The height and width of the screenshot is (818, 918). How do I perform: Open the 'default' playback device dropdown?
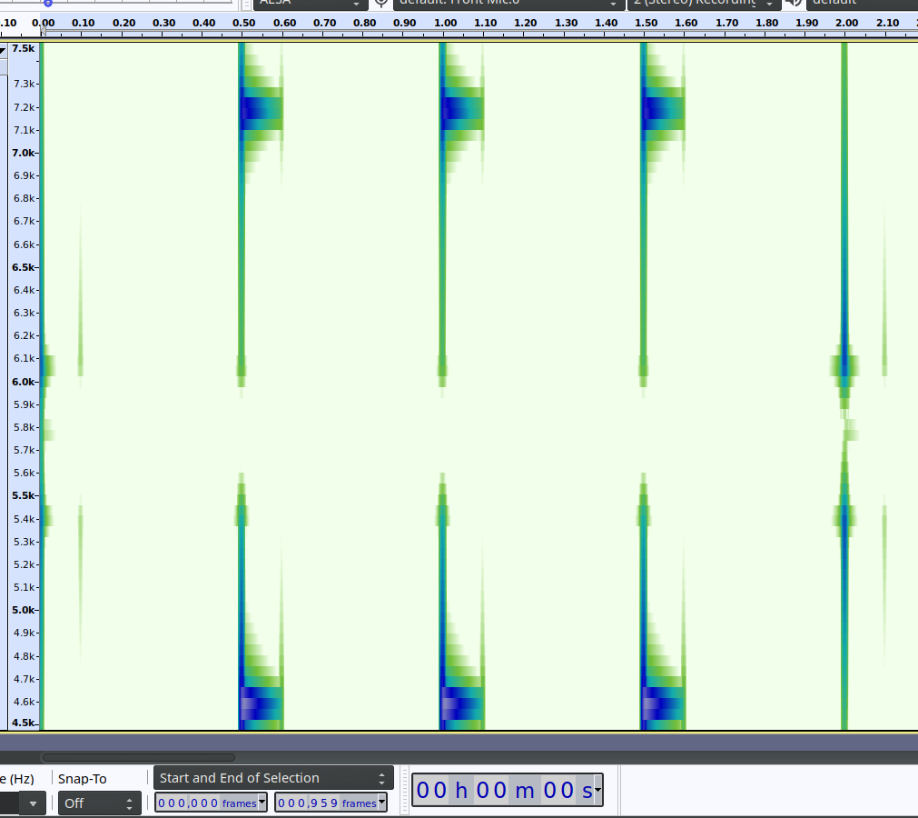pyautogui.click(x=861, y=5)
